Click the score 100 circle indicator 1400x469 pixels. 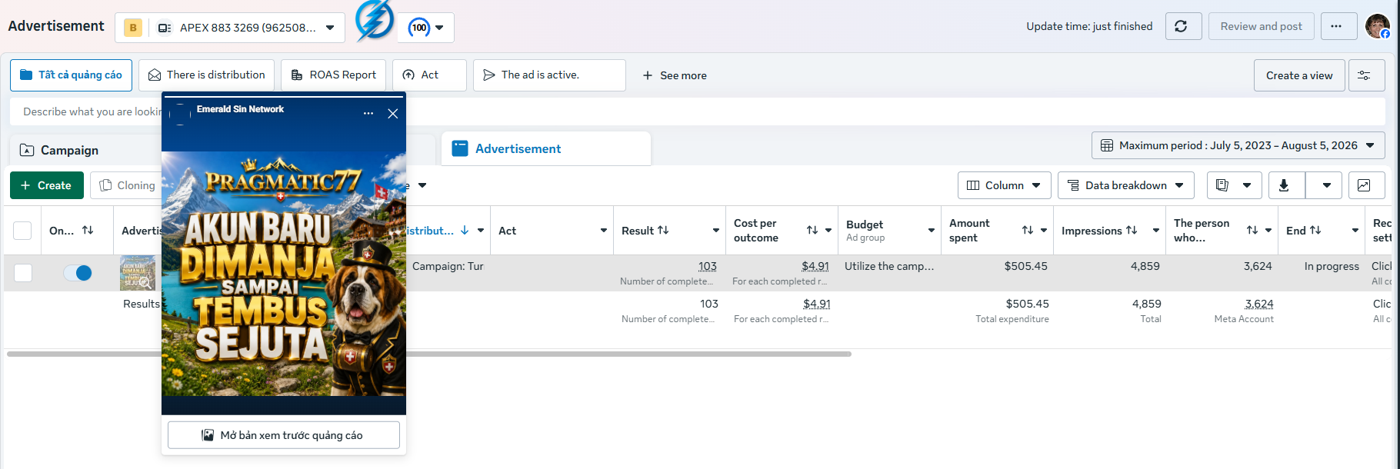tap(419, 28)
